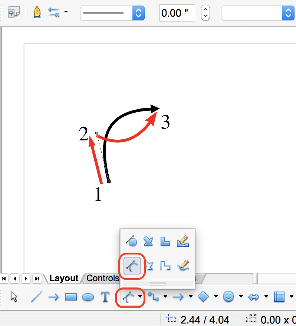Click the Shadow icon in top toolbar
The height and width of the screenshot is (326, 296).
13,12
